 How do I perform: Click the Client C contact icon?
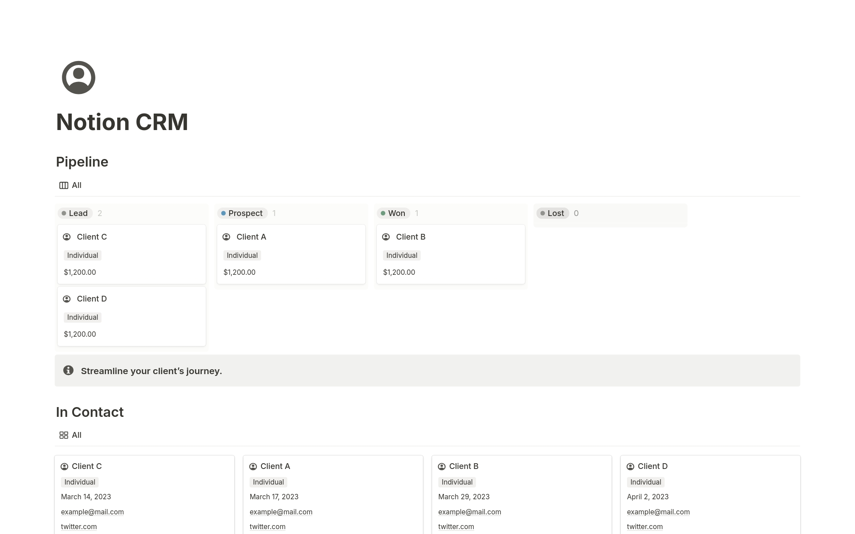pos(64,466)
